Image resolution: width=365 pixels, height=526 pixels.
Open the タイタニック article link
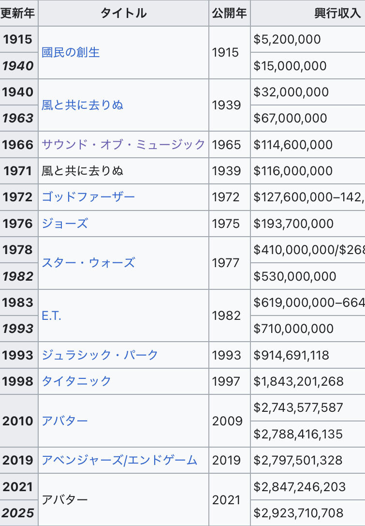click(76, 381)
